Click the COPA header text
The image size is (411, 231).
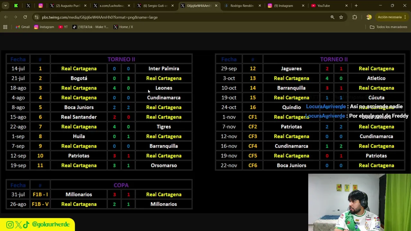pos(121,185)
